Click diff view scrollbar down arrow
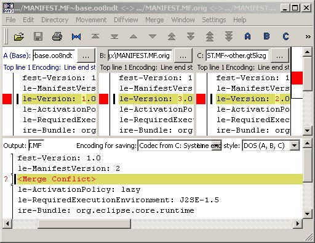This screenshot has width=315, height=243. pyautogui.click(x=307, y=131)
